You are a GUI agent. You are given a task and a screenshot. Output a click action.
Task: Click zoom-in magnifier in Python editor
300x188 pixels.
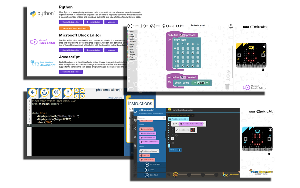click(x=76, y=90)
